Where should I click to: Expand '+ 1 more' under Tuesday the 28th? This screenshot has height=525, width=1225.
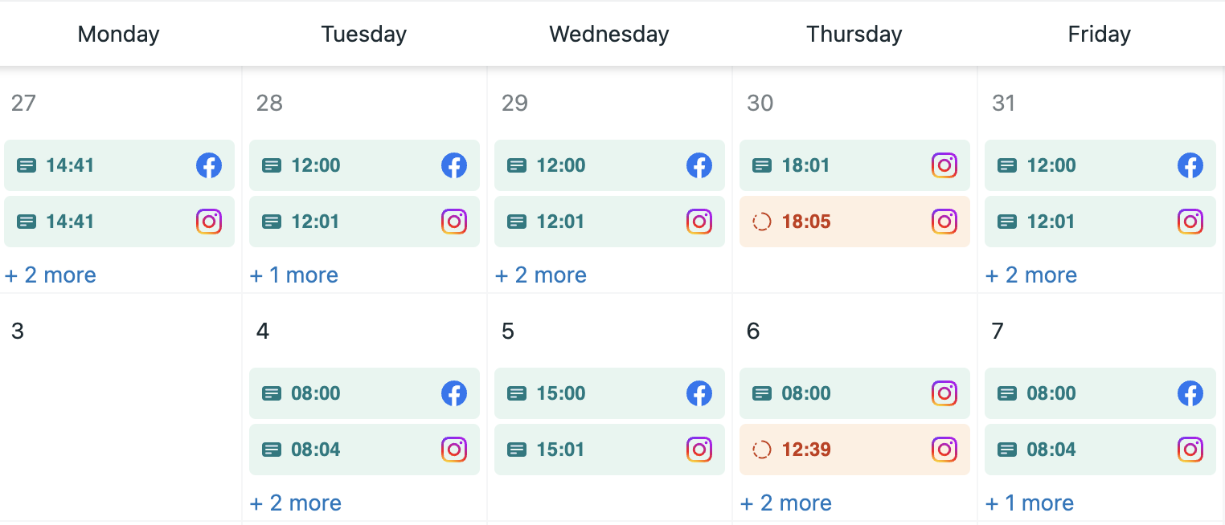[294, 275]
